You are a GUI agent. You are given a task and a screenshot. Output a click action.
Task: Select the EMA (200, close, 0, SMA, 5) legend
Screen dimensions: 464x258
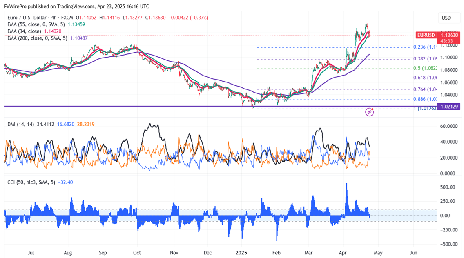[x=37, y=38]
